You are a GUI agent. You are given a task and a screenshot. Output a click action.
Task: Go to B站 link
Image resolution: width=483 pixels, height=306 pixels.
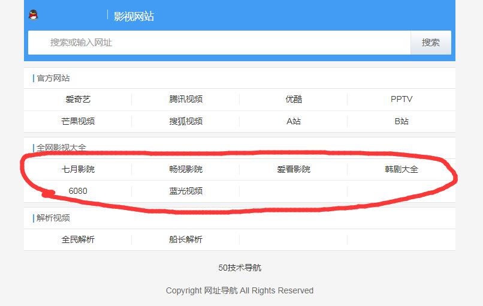402,121
